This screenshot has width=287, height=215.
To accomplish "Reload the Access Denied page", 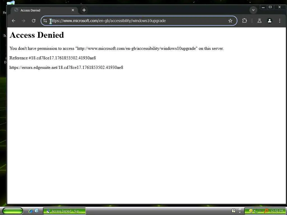I will [x=34, y=21].
